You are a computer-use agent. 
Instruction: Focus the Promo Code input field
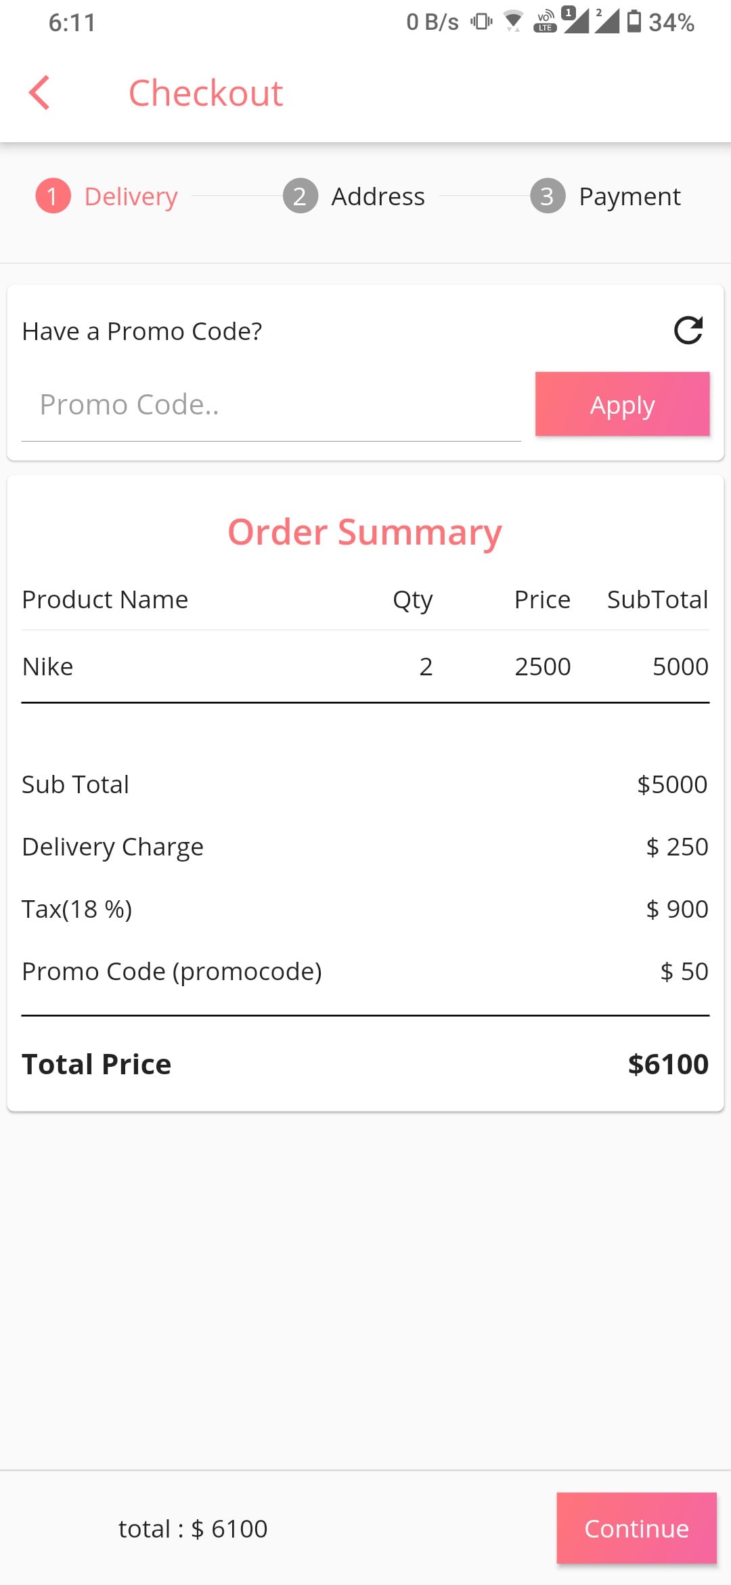click(x=271, y=405)
